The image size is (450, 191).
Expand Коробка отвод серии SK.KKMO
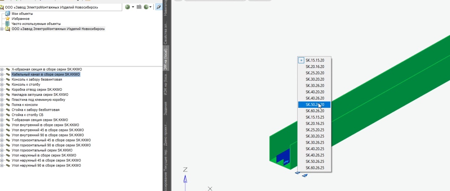point(2,89)
